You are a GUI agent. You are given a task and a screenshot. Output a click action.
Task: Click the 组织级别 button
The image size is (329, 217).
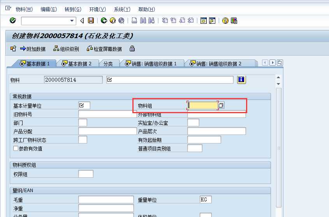[x=66, y=49]
